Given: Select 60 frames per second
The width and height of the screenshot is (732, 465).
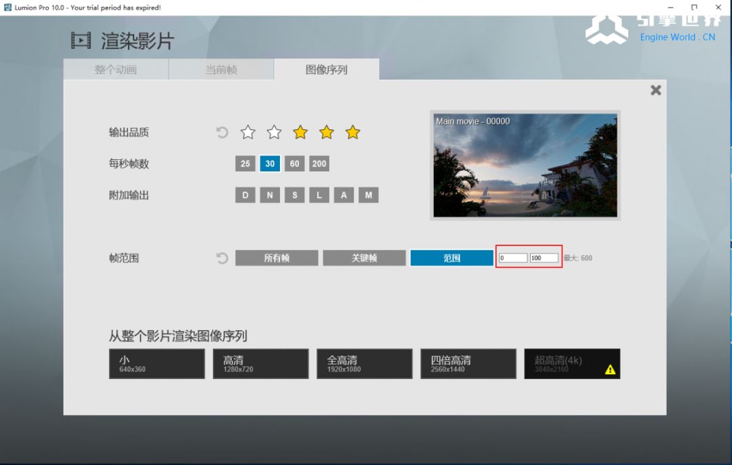Looking at the screenshot, I should coord(295,163).
